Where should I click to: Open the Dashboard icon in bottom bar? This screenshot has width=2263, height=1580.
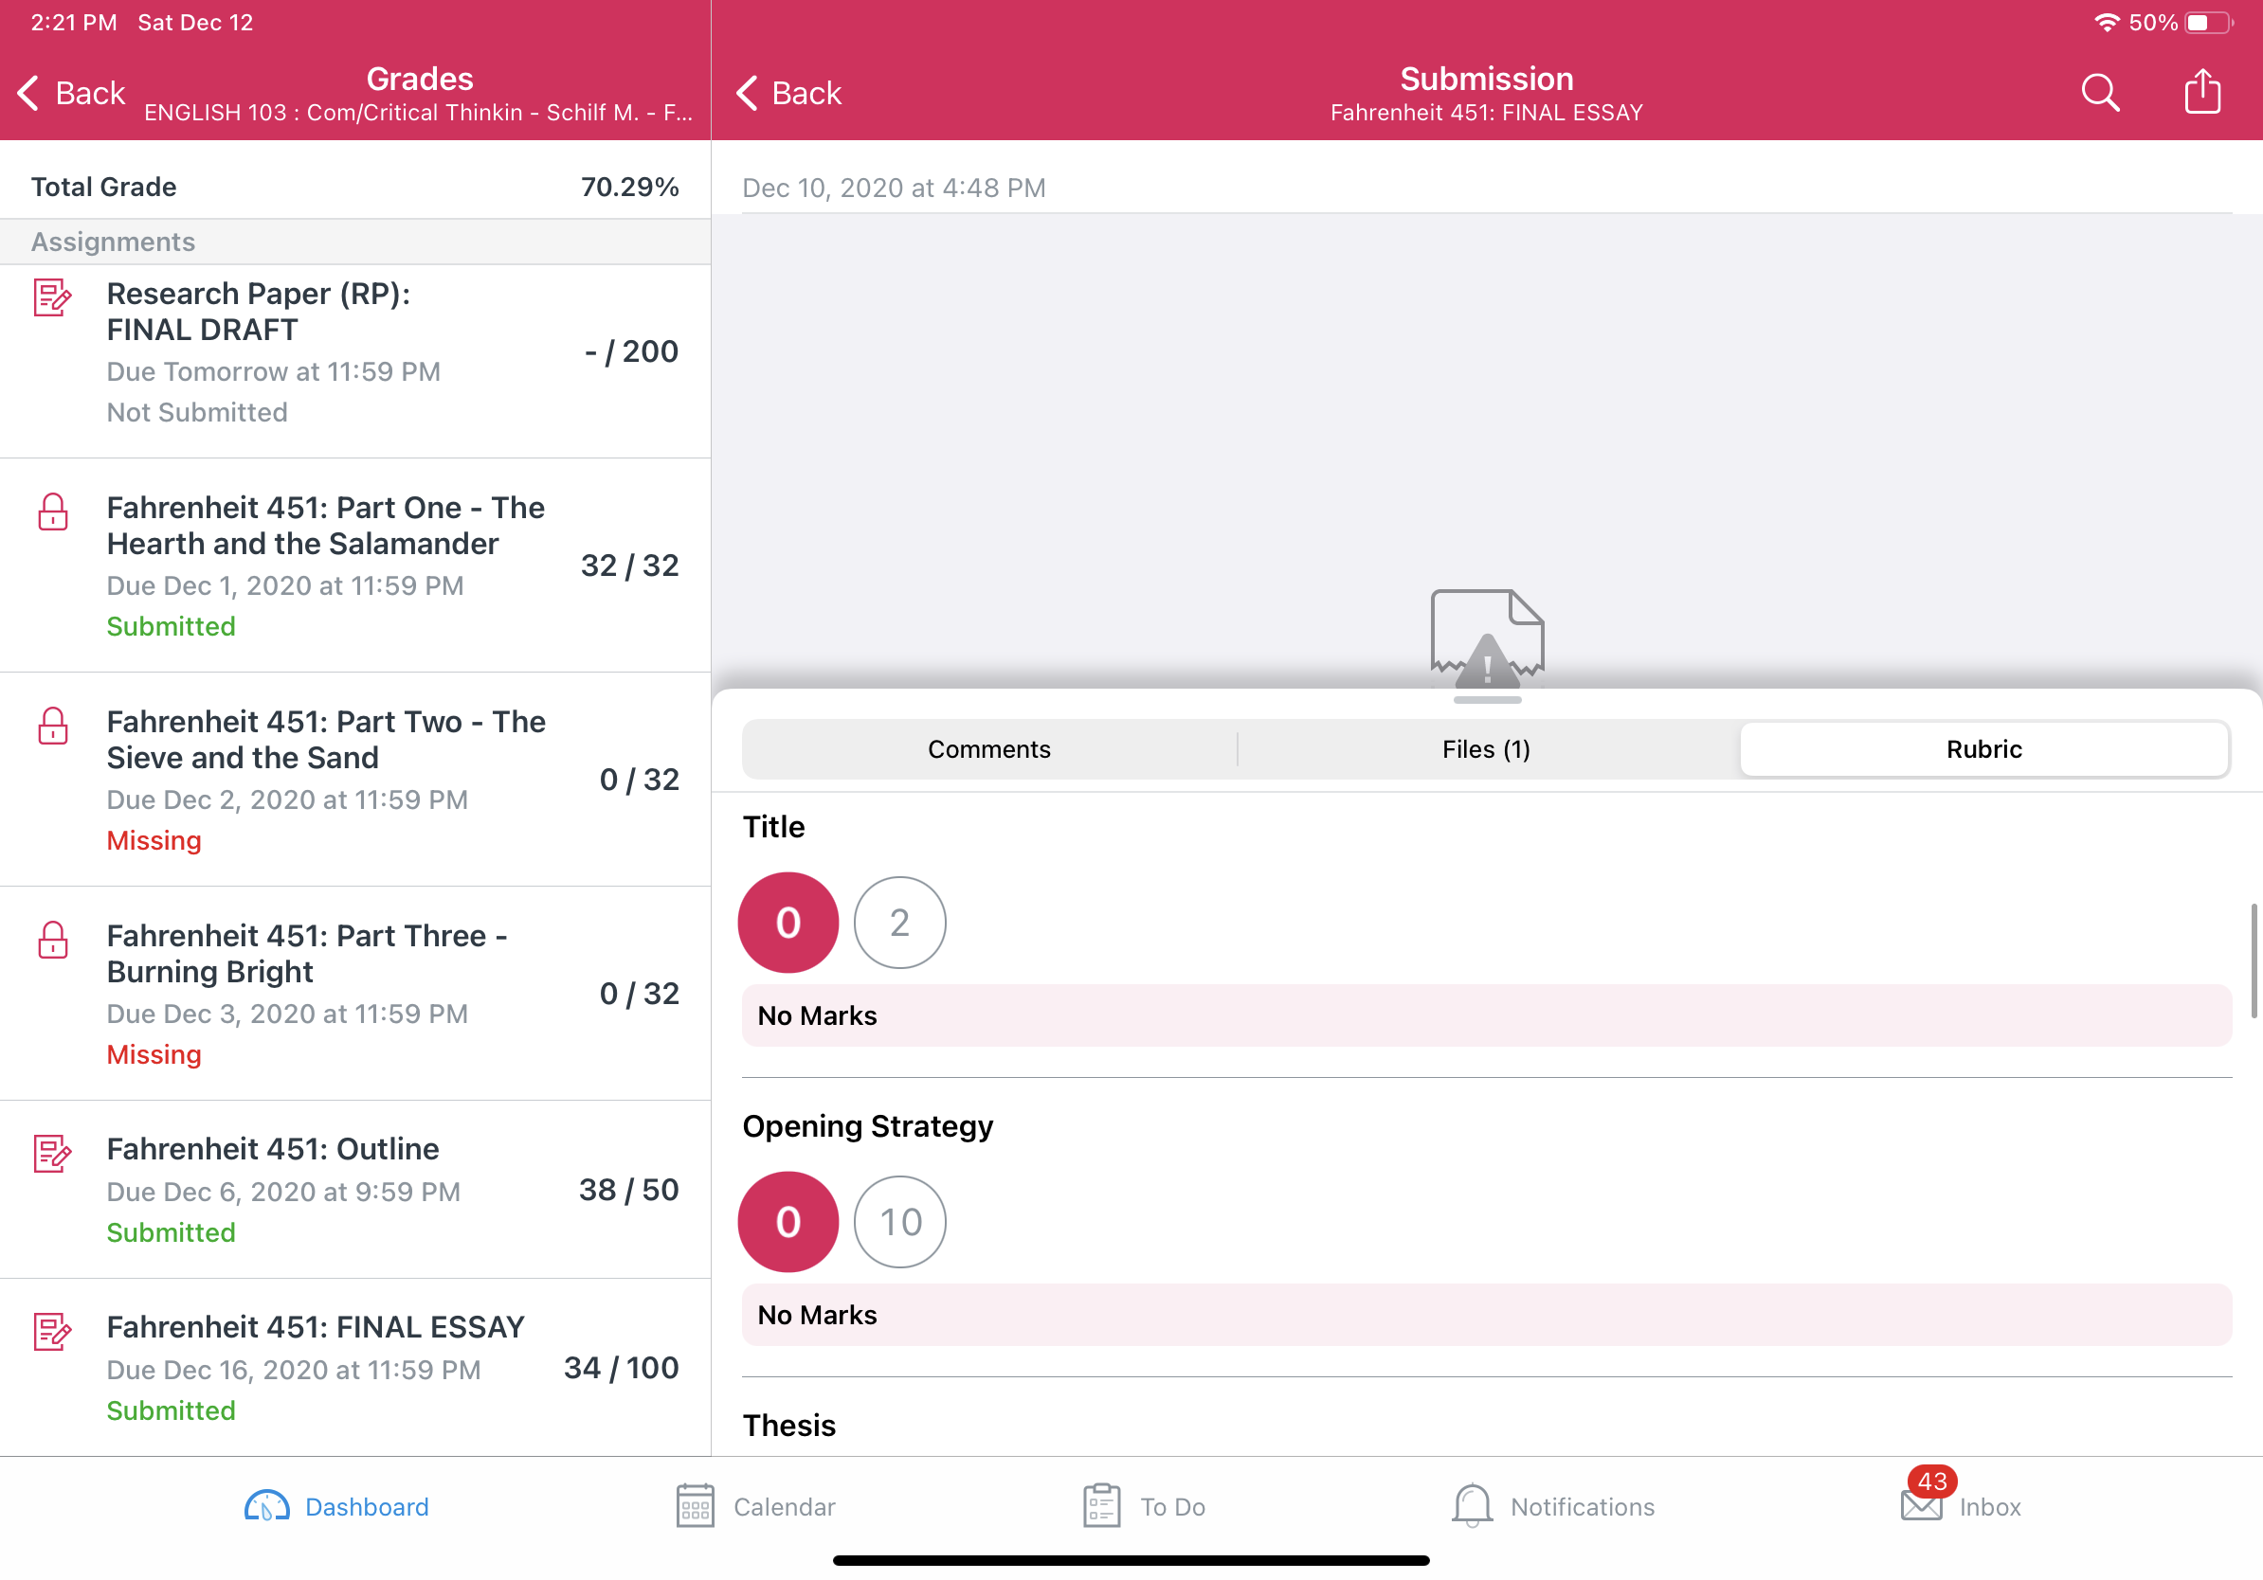click(x=266, y=1506)
